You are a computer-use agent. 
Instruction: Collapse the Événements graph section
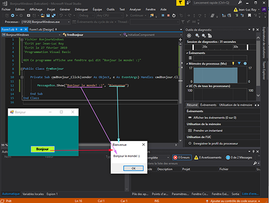pos(187,53)
